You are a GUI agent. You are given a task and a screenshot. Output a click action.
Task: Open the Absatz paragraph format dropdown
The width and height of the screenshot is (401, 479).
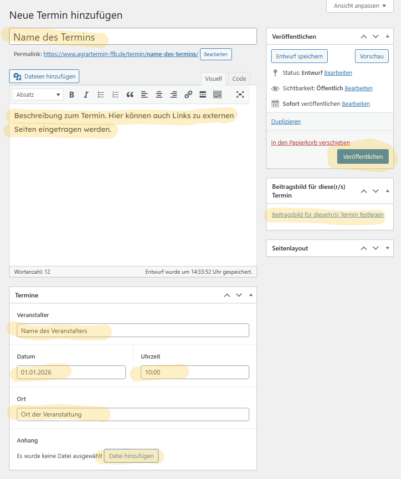click(37, 95)
